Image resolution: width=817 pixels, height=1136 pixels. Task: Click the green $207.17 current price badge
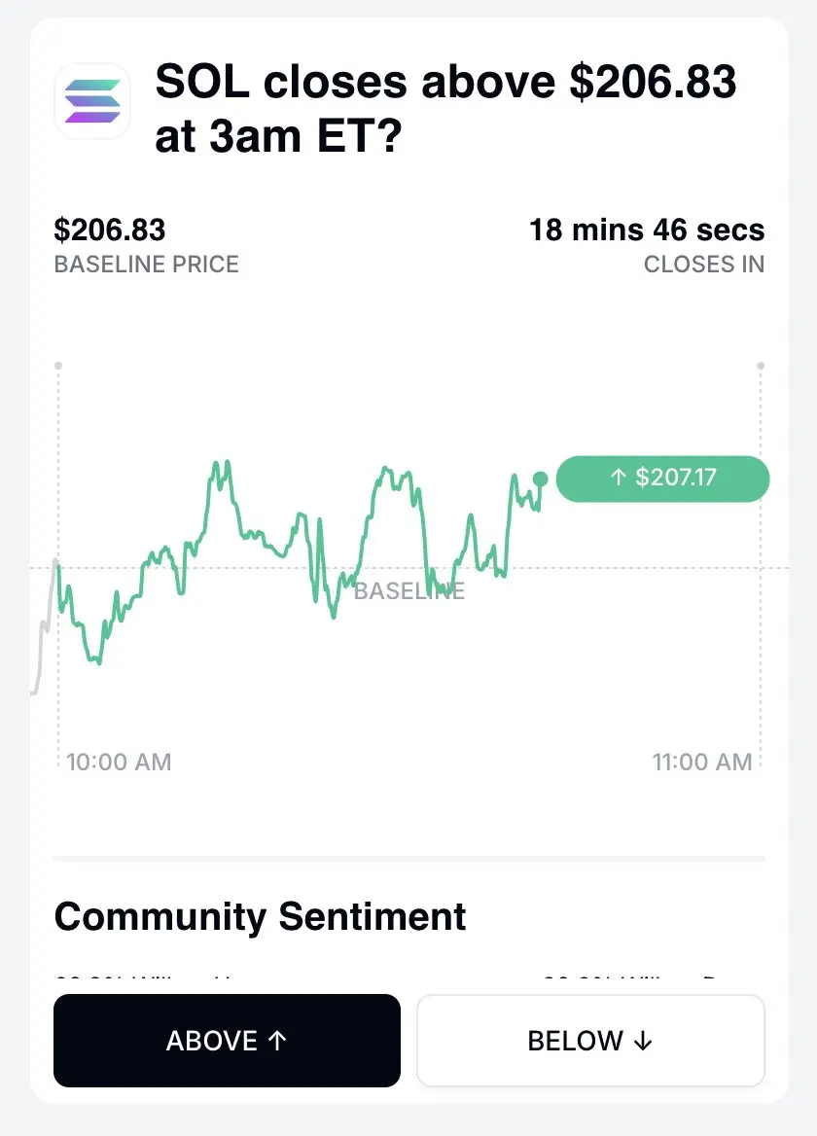pos(662,479)
